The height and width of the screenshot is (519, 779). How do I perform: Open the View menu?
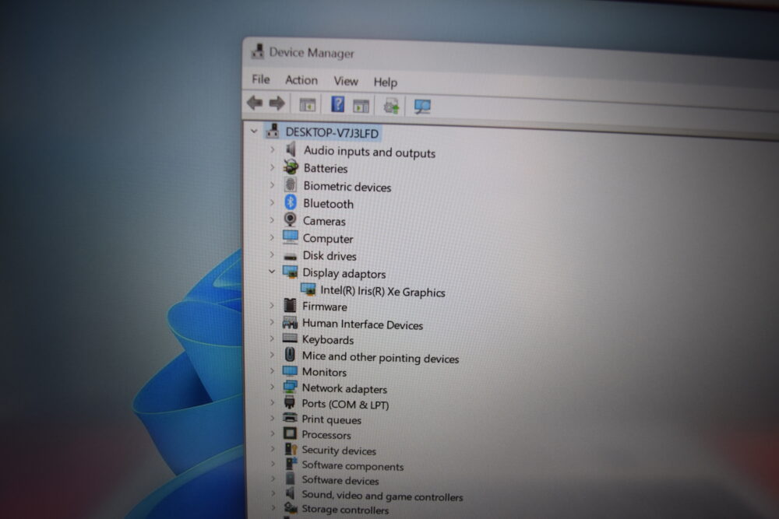pos(346,81)
